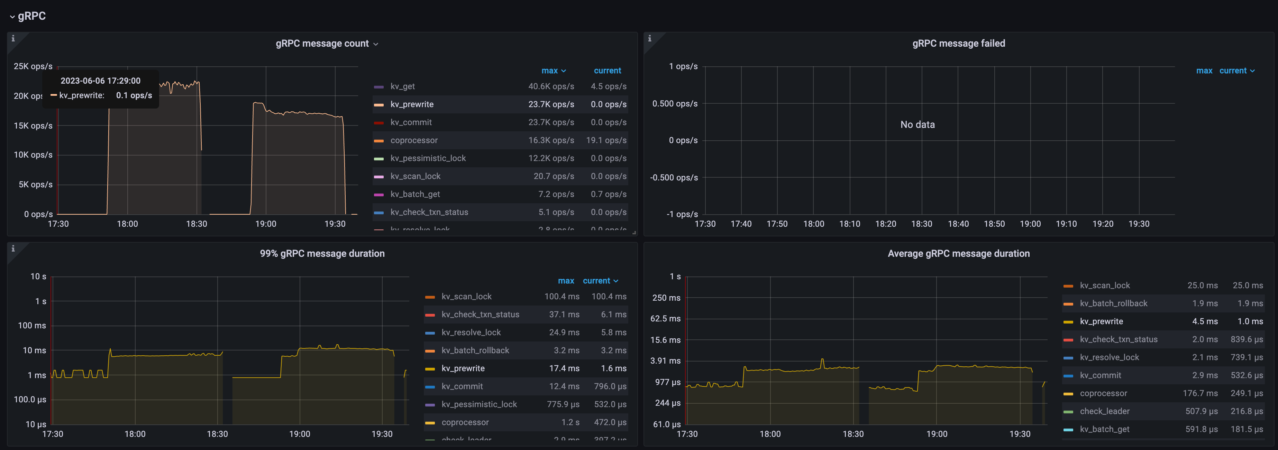
Task: Select the coprocessor series color marker
Action: (378, 140)
